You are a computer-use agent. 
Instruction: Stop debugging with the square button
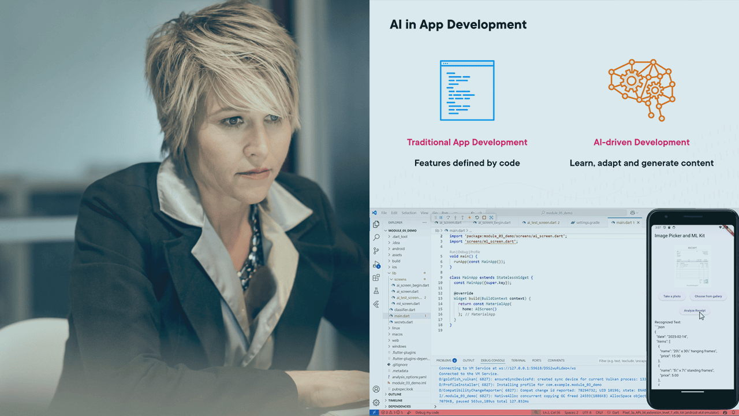(484, 218)
